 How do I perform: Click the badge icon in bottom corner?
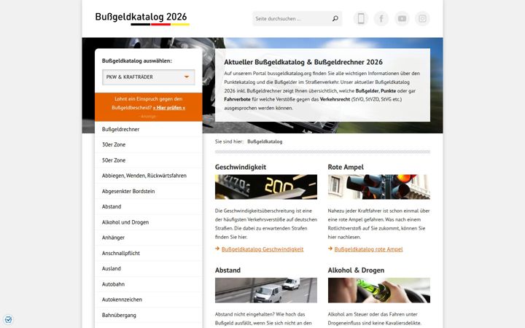(x=8, y=320)
